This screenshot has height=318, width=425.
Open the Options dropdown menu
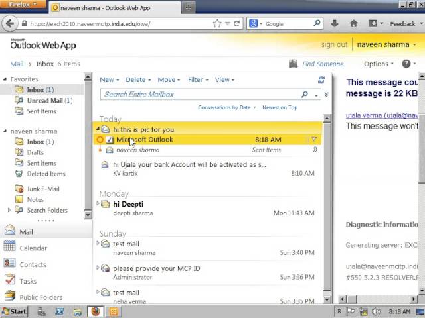[379, 64]
